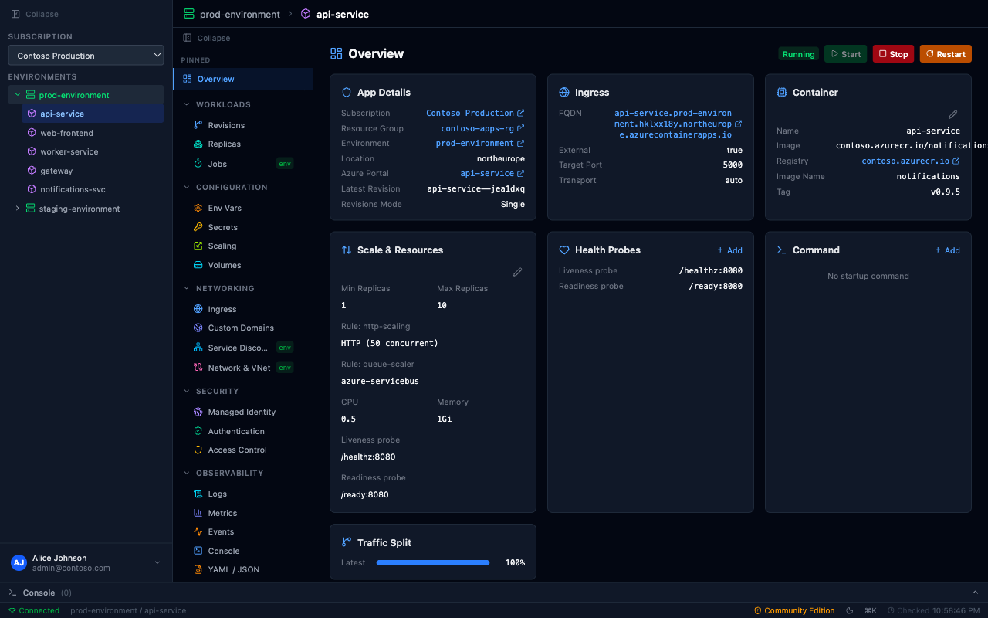
Task: Open the Logs panel icon
Action: click(x=198, y=493)
